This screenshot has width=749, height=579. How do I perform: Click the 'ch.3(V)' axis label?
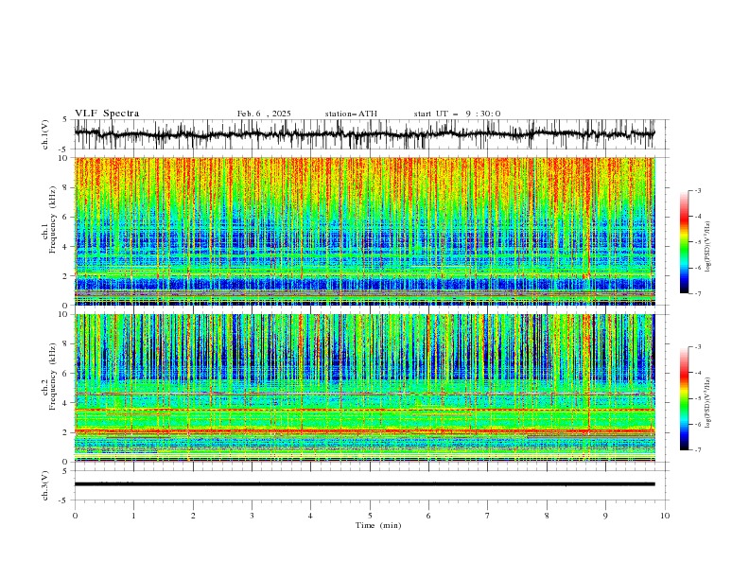pos(45,485)
